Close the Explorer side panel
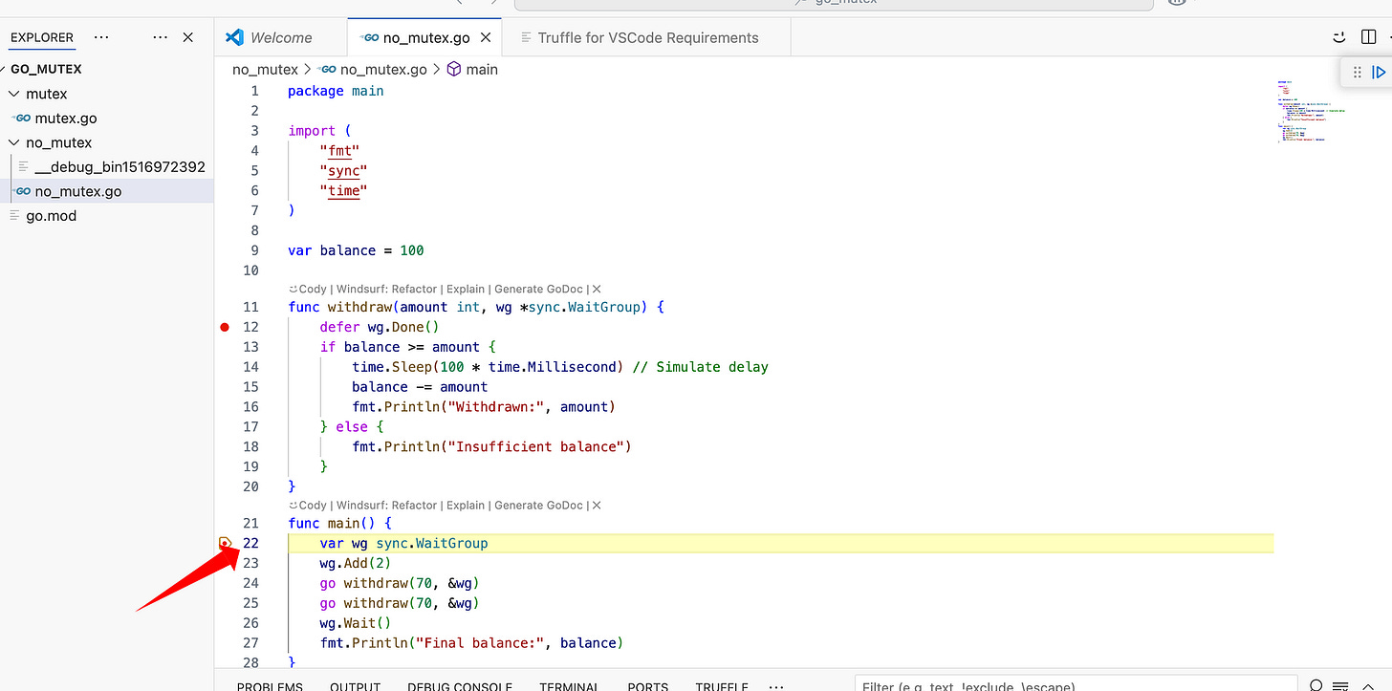Image resolution: width=1392 pixels, height=691 pixels. click(188, 37)
